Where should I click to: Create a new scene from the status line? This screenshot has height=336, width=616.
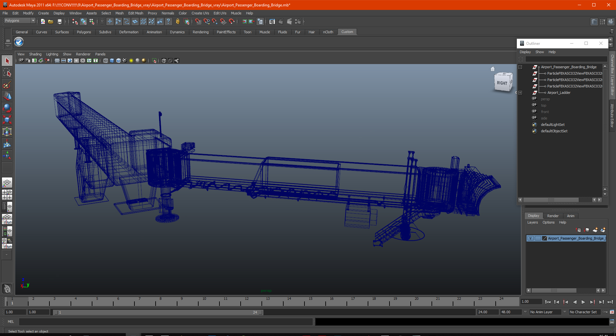(x=43, y=21)
